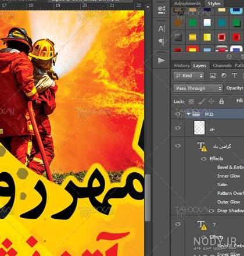Viewport: 244px width, 256px height.
Task: Select the نور layer name
Action: 212,129
